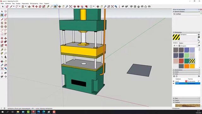The image size is (202, 114).
Task: Switch to the Выбрать materials tab
Action: (175, 43)
